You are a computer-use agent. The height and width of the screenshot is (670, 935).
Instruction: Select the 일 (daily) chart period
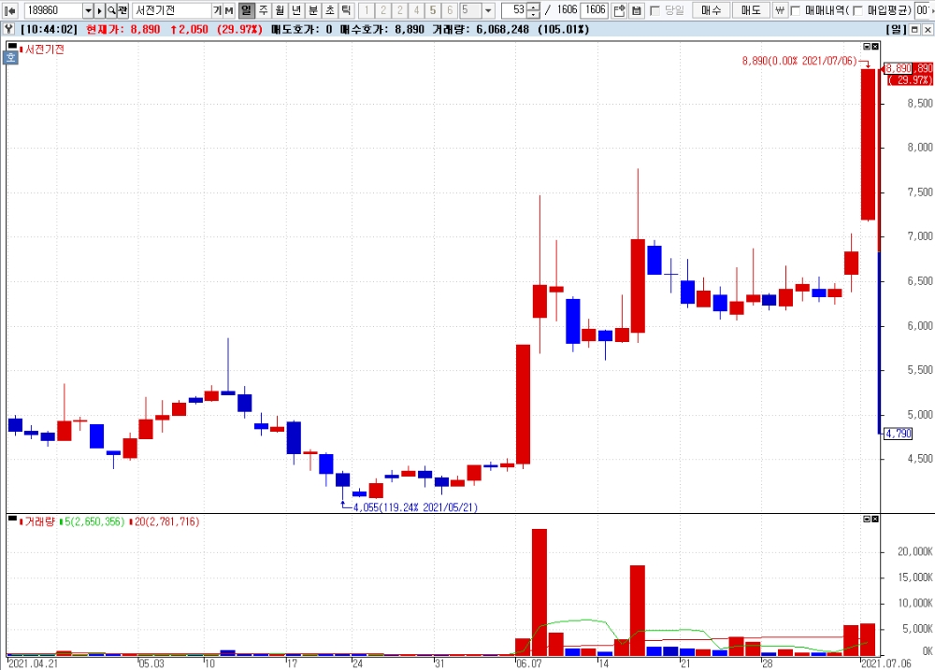click(246, 10)
